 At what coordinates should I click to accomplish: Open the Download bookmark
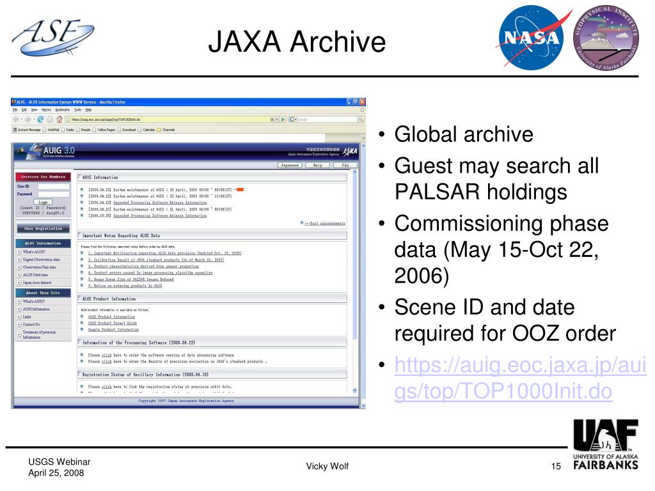click(126, 130)
